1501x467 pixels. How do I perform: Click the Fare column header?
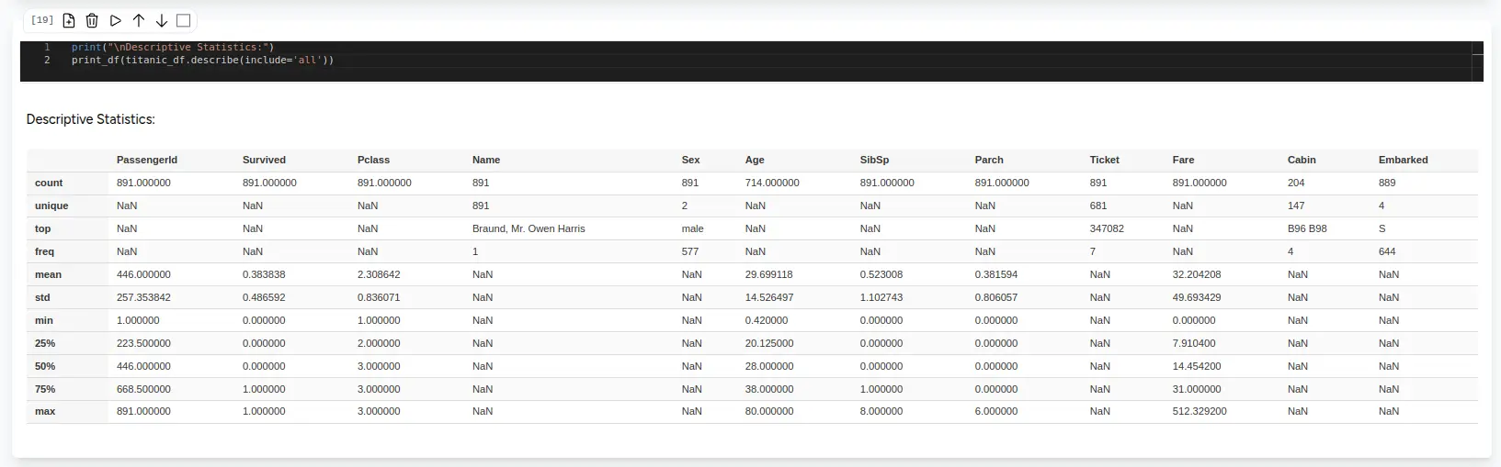coord(1183,160)
